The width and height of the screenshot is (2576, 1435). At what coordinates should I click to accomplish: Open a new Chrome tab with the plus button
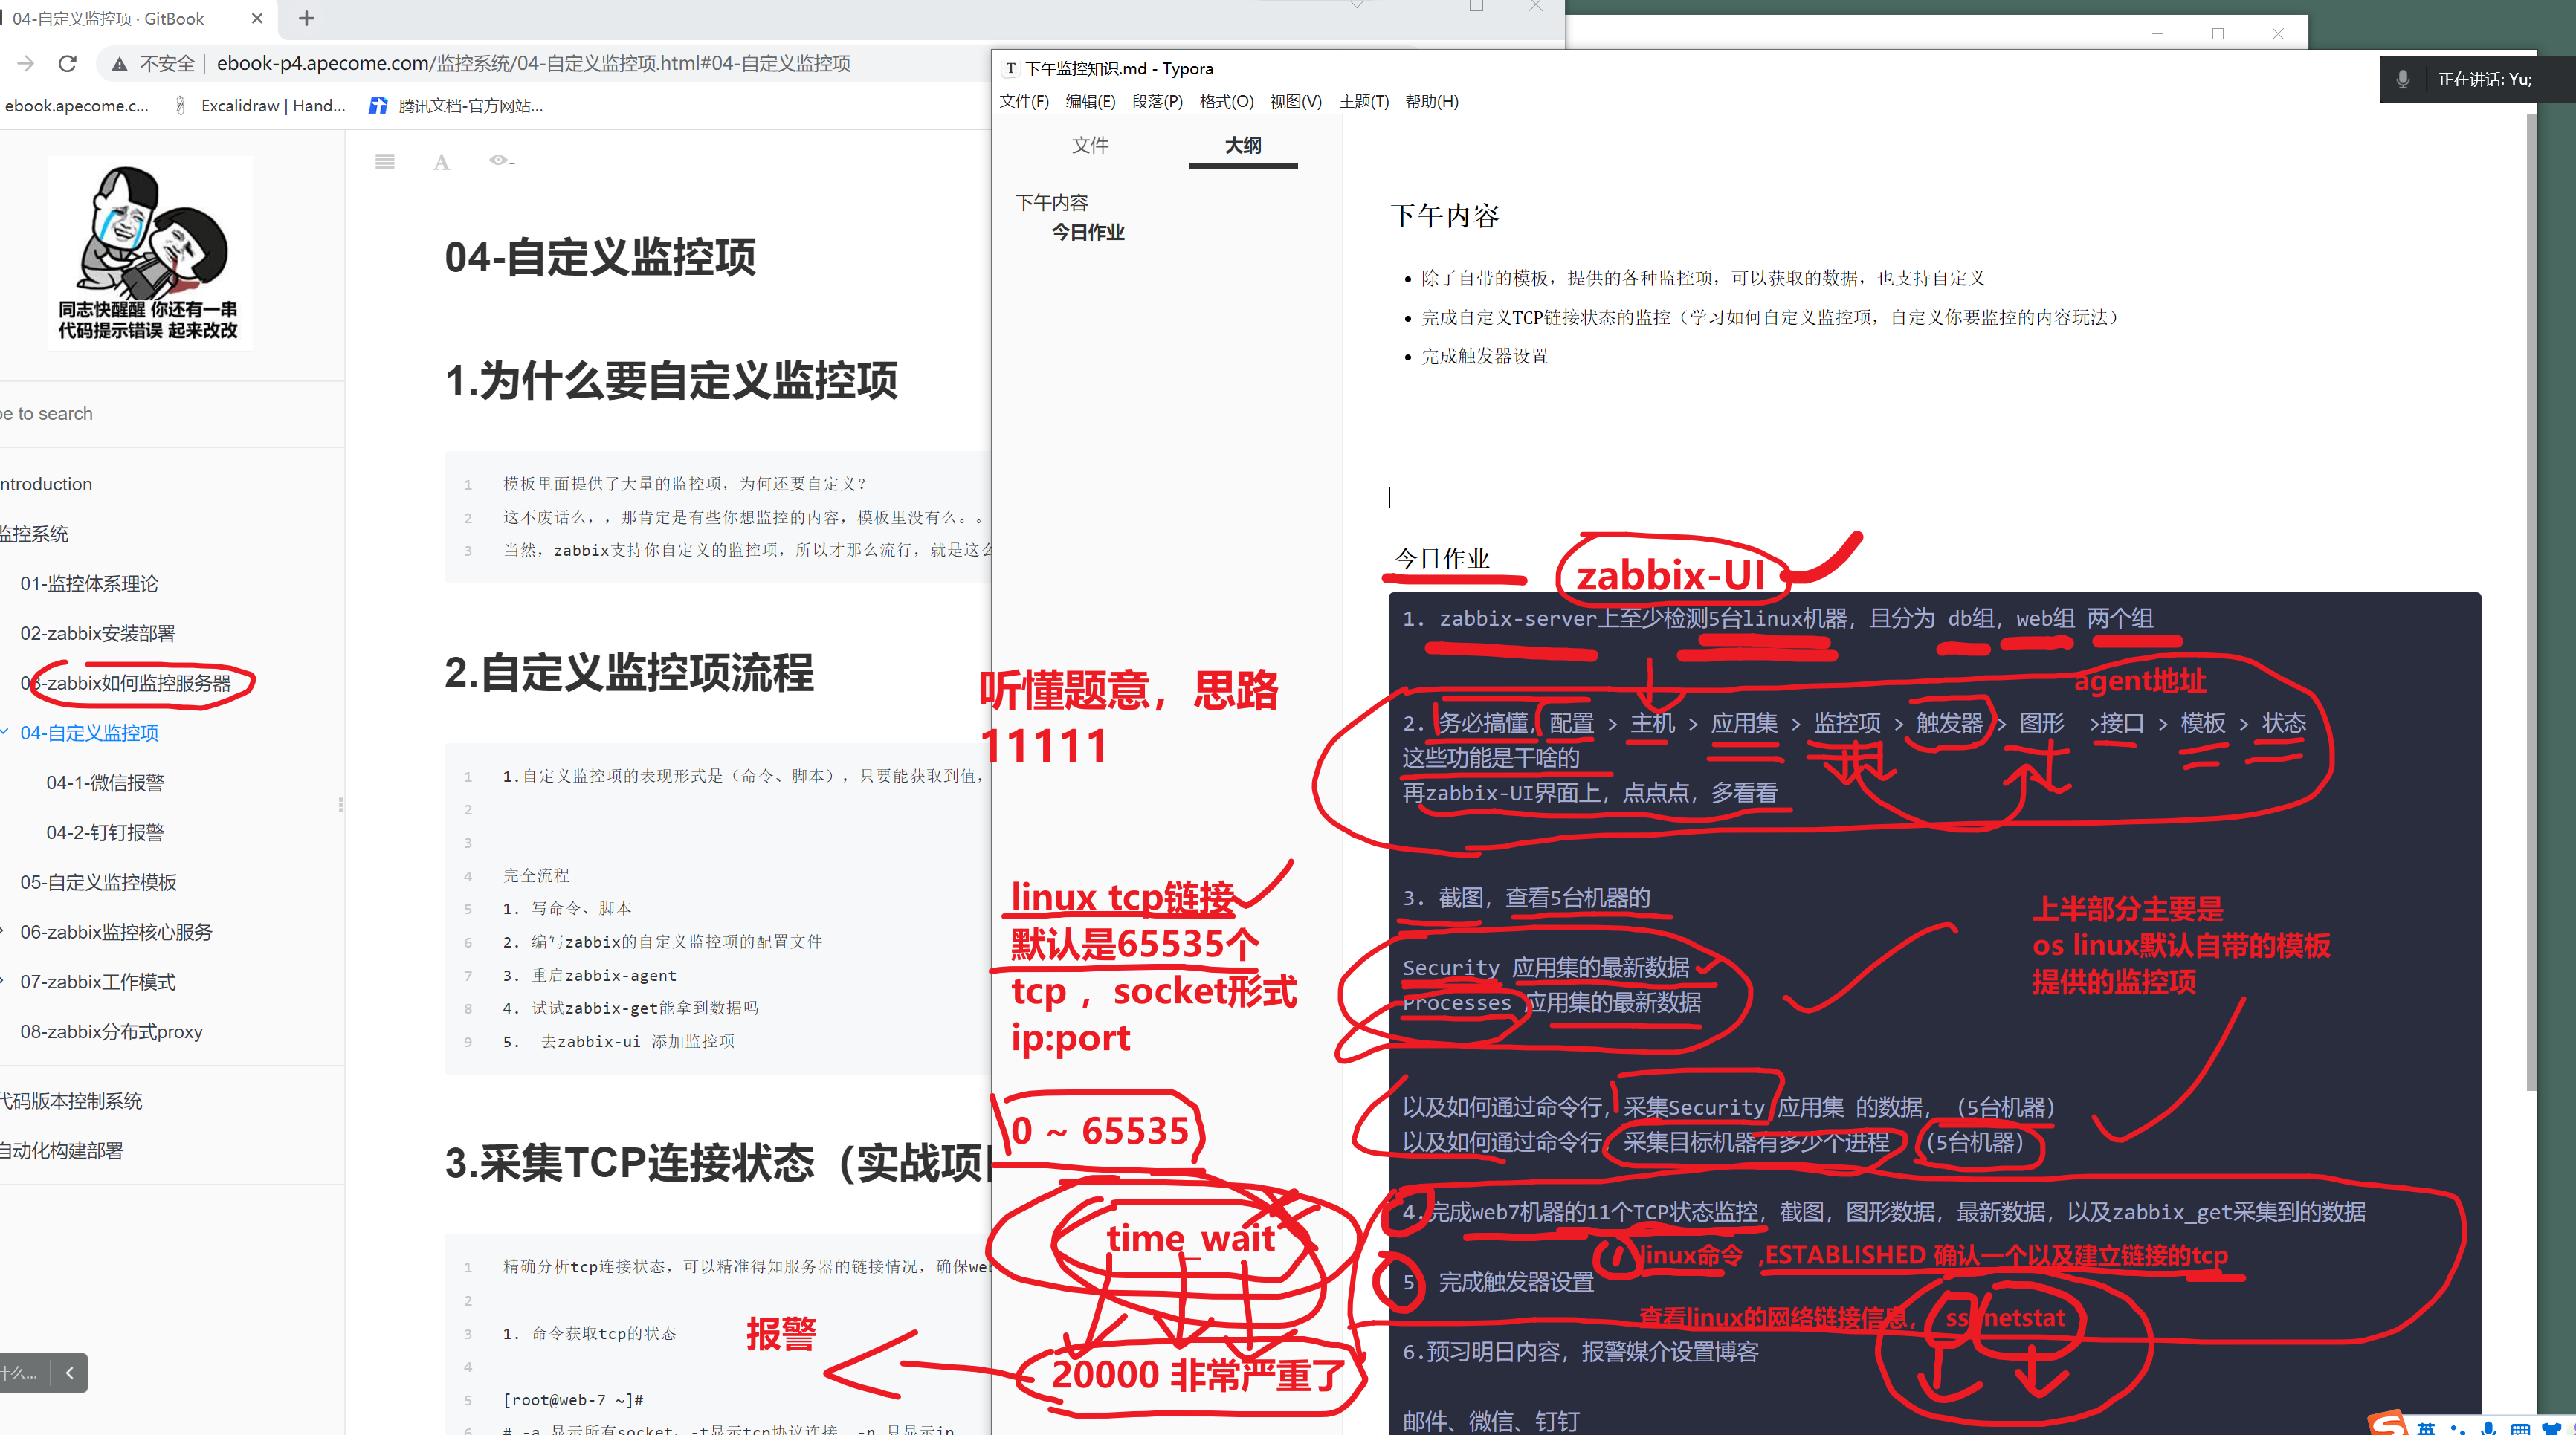(x=306, y=18)
